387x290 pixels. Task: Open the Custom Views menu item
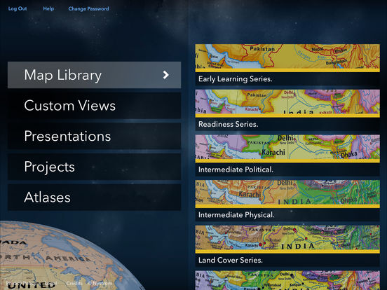[94, 106]
